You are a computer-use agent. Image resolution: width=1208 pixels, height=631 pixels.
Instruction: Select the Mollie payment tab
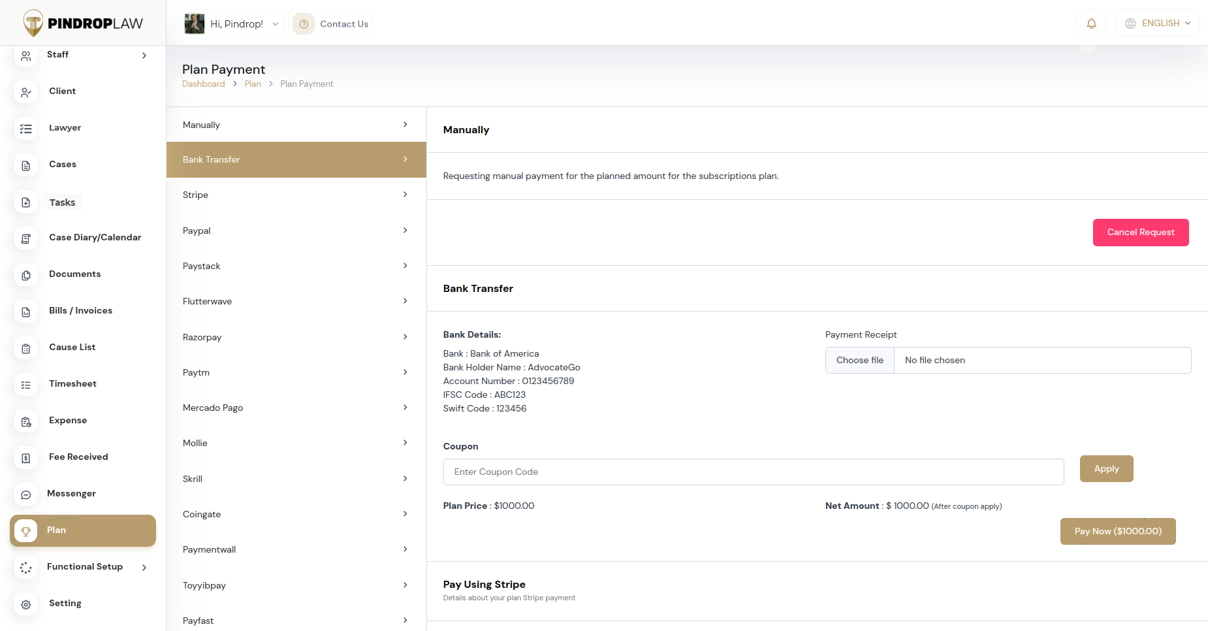click(296, 443)
